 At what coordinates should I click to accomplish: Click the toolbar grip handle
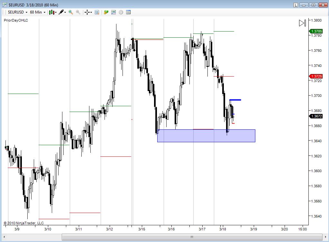(x=3, y=12)
